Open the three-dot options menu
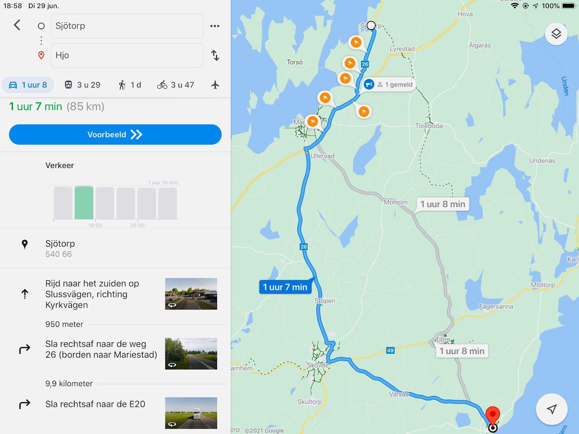Screen dimensions: 579x434 coord(215,26)
